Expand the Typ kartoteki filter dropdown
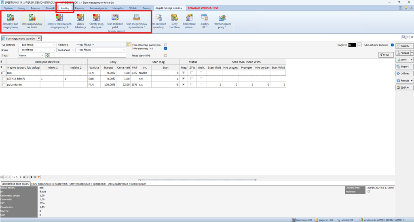 click(54, 45)
